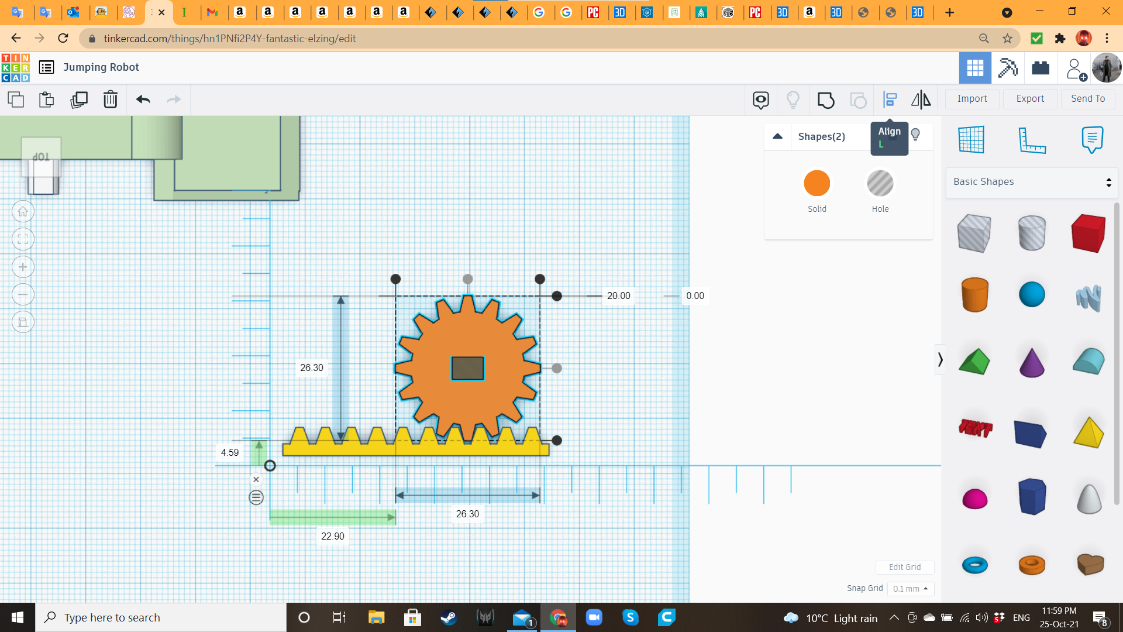Image resolution: width=1123 pixels, height=632 pixels.
Task: Click the Mirror tool icon
Action: (921, 99)
